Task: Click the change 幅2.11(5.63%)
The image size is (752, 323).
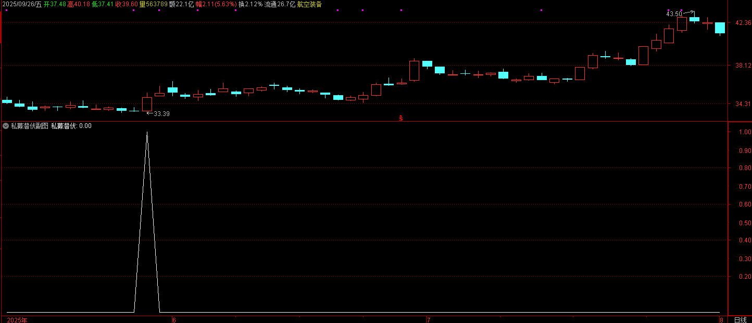Action: (216, 4)
